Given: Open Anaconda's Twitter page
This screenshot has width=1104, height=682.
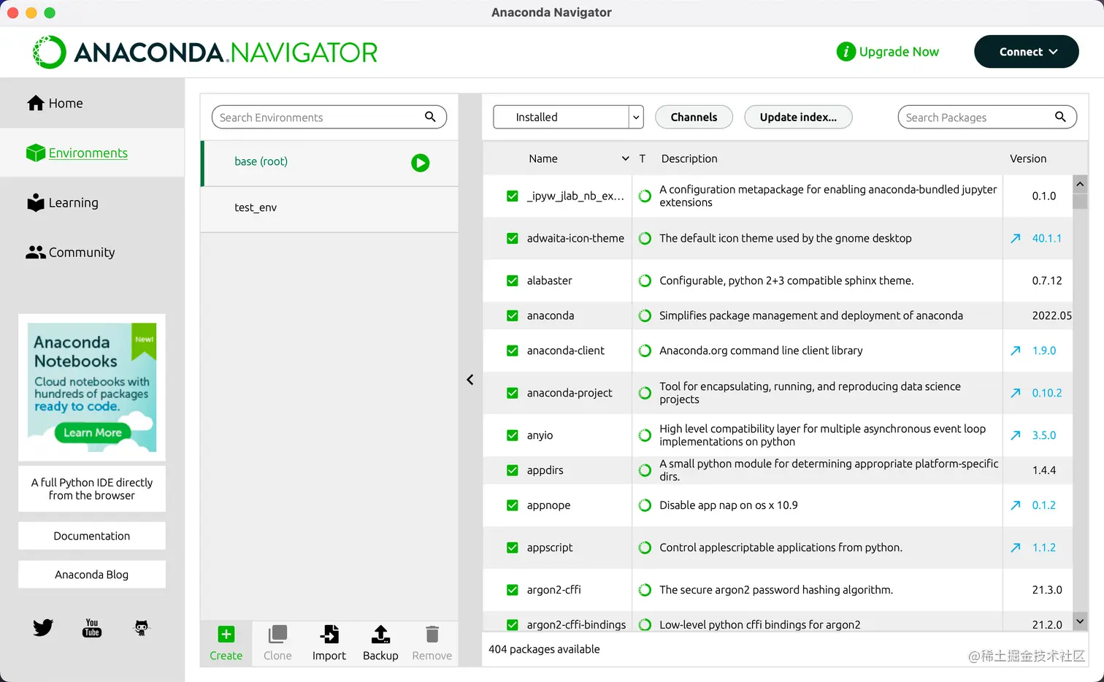Looking at the screenshot, I should click(x=43, y=628).
